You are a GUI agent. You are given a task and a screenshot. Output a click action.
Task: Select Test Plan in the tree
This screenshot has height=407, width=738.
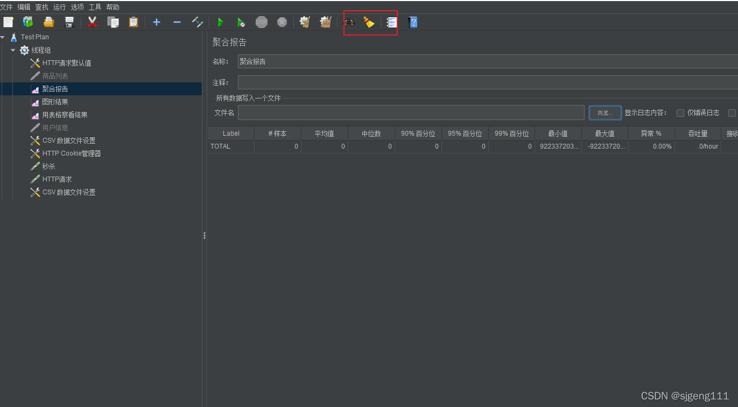coord(35,37)
